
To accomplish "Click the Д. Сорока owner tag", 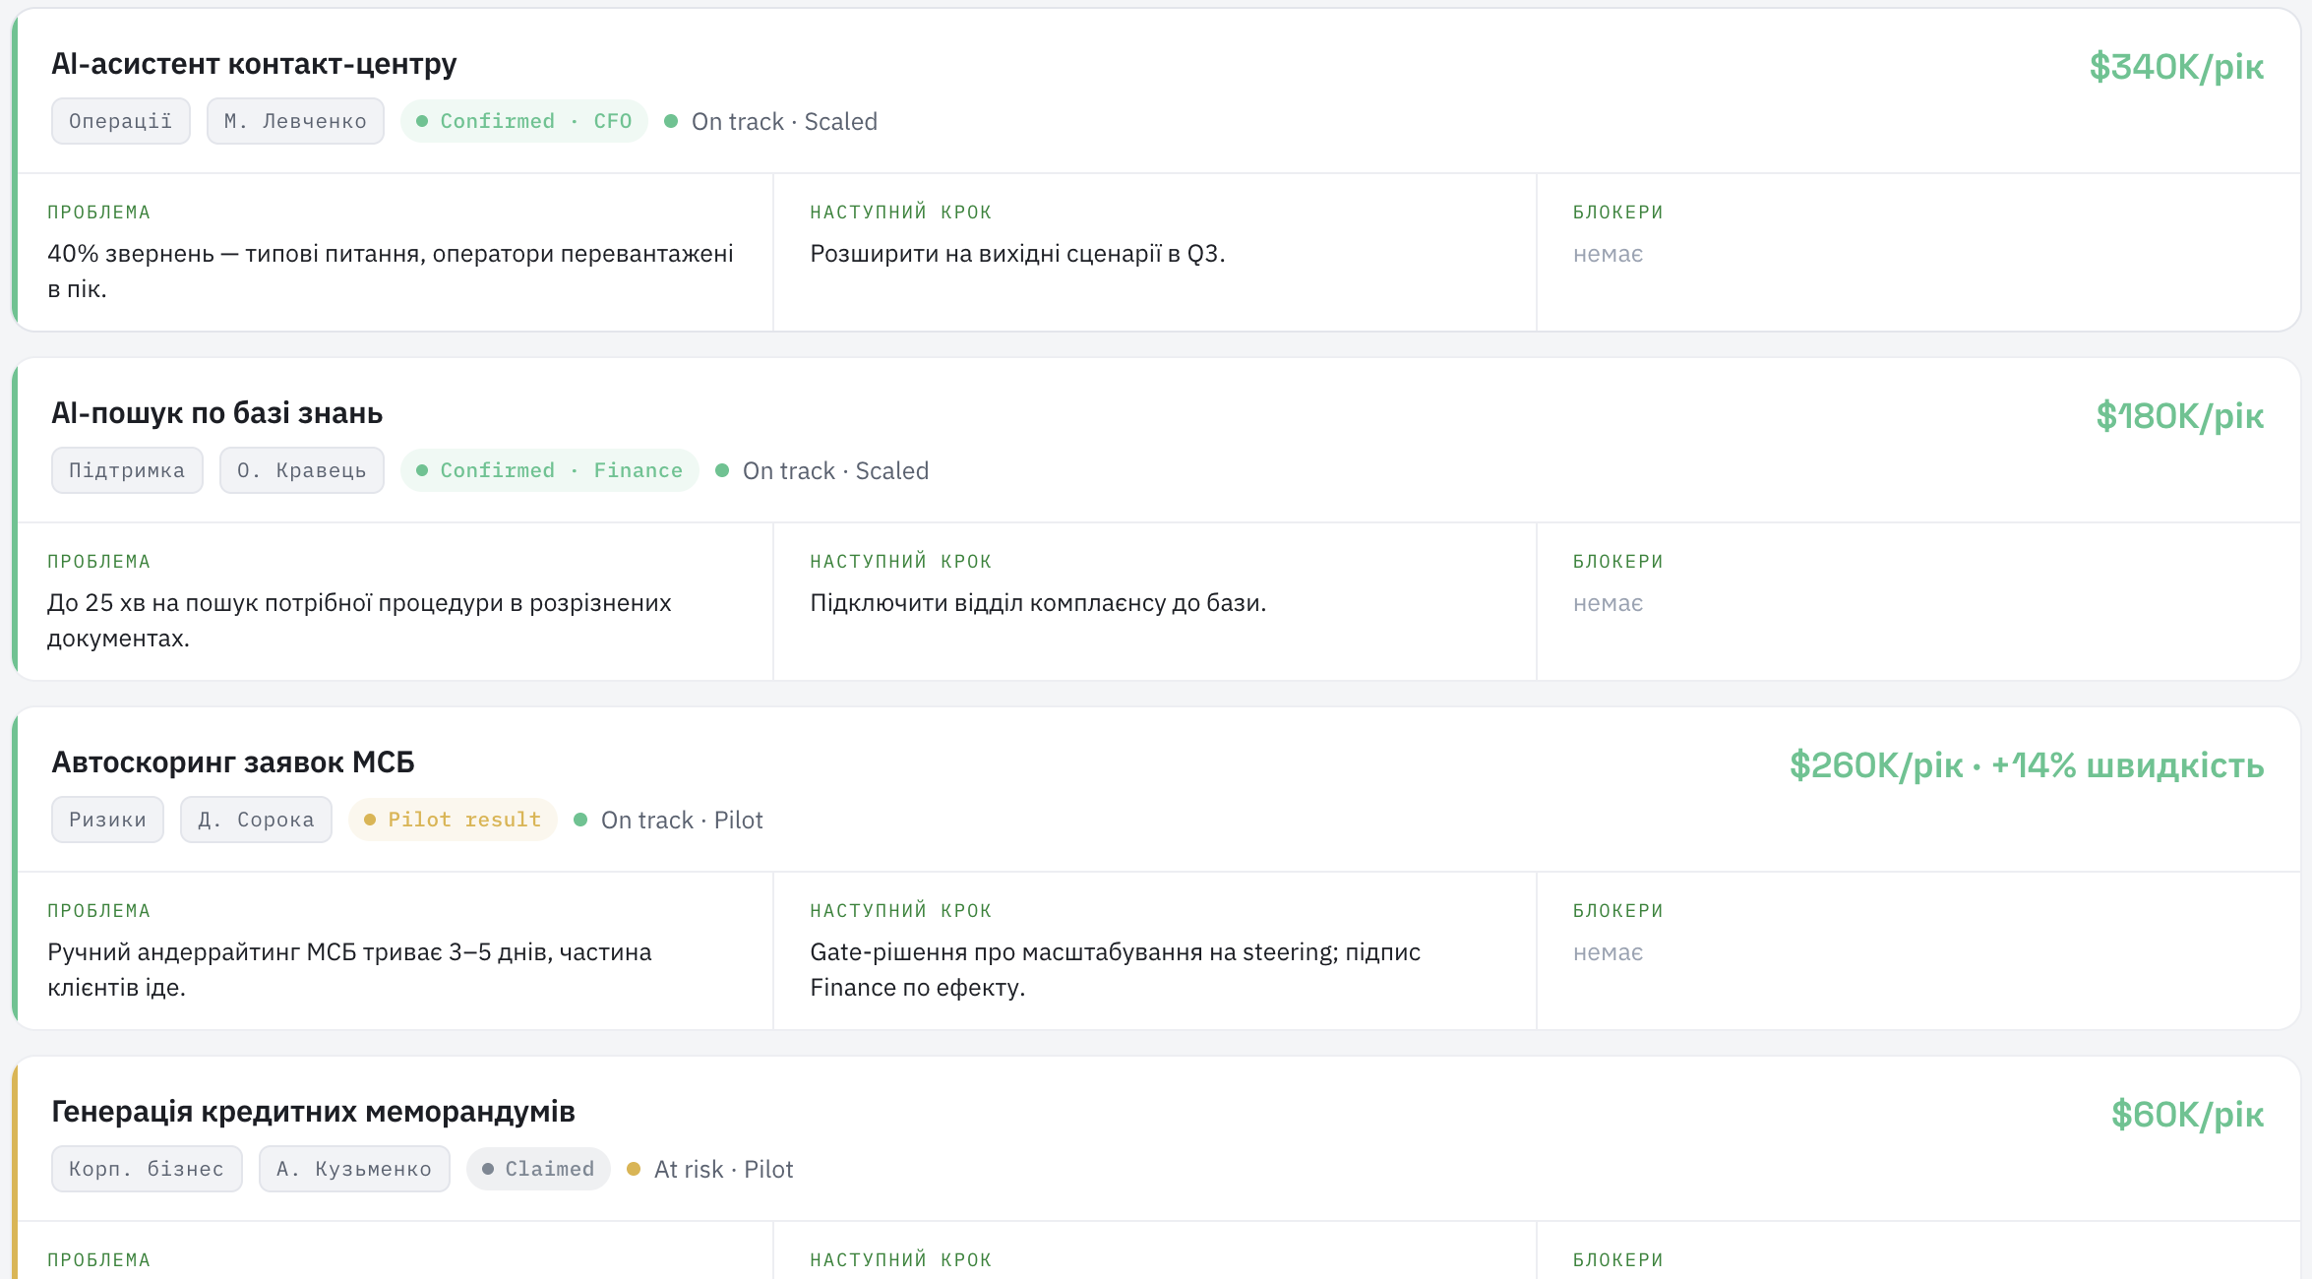I will pyautogui.click(x=256, y=820).
